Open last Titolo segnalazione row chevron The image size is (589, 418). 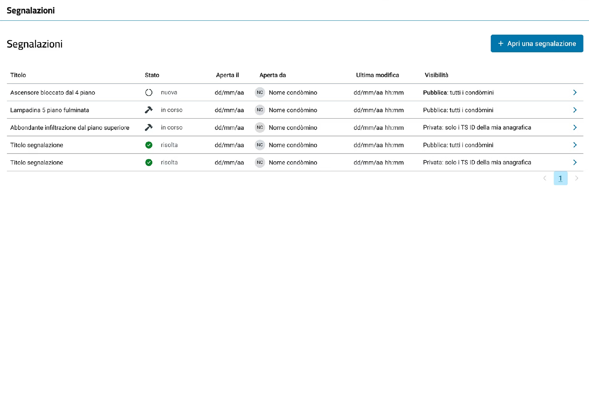point(575,162)
